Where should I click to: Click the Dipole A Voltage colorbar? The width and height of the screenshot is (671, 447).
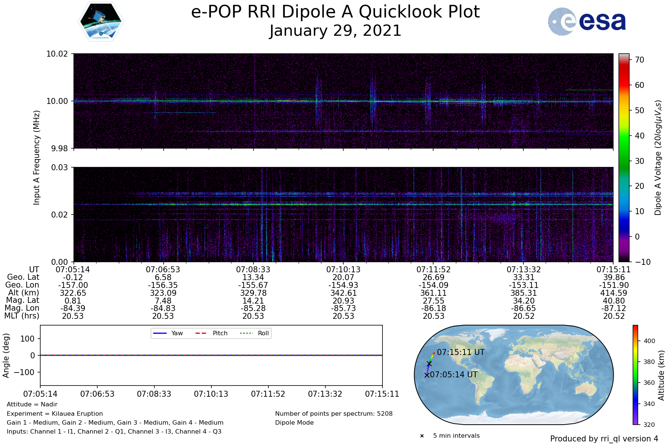(624, 158)
